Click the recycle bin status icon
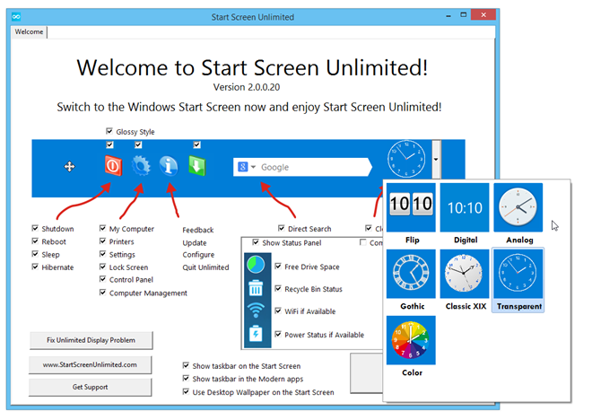The image size is (592, 420). (x=256, y=288)
